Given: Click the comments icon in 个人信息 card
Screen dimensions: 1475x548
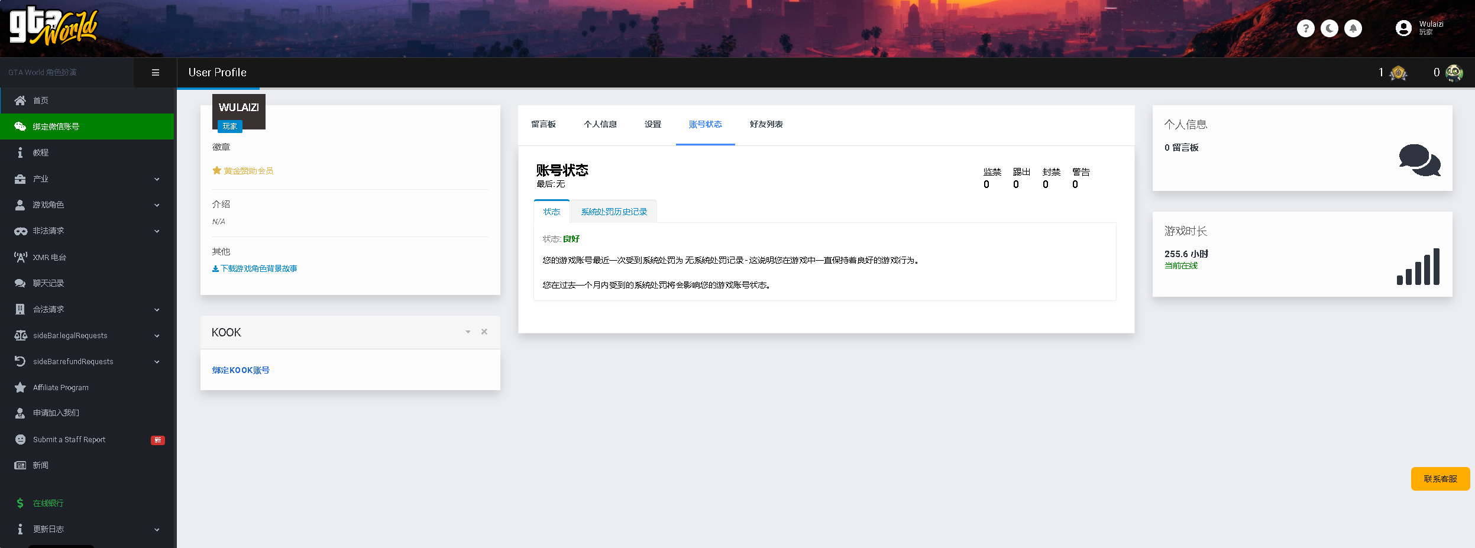Looking at the screenshot, I should (x=1419, y=160).
